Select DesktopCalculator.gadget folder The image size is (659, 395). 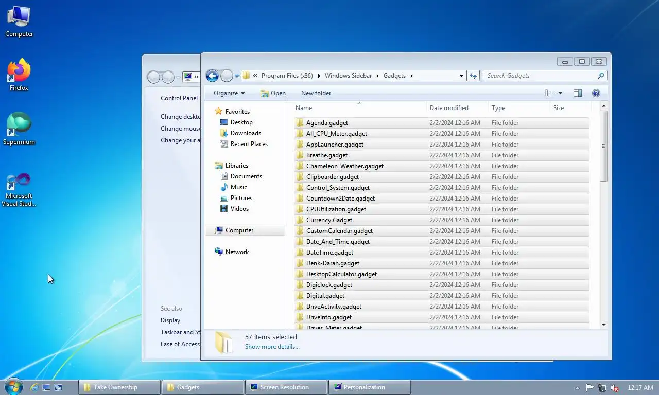[x=442, y=274]
